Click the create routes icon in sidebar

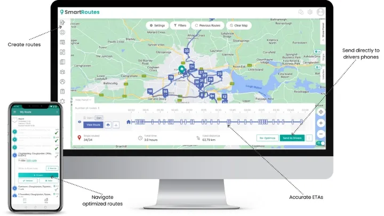[x=62, y=22]
